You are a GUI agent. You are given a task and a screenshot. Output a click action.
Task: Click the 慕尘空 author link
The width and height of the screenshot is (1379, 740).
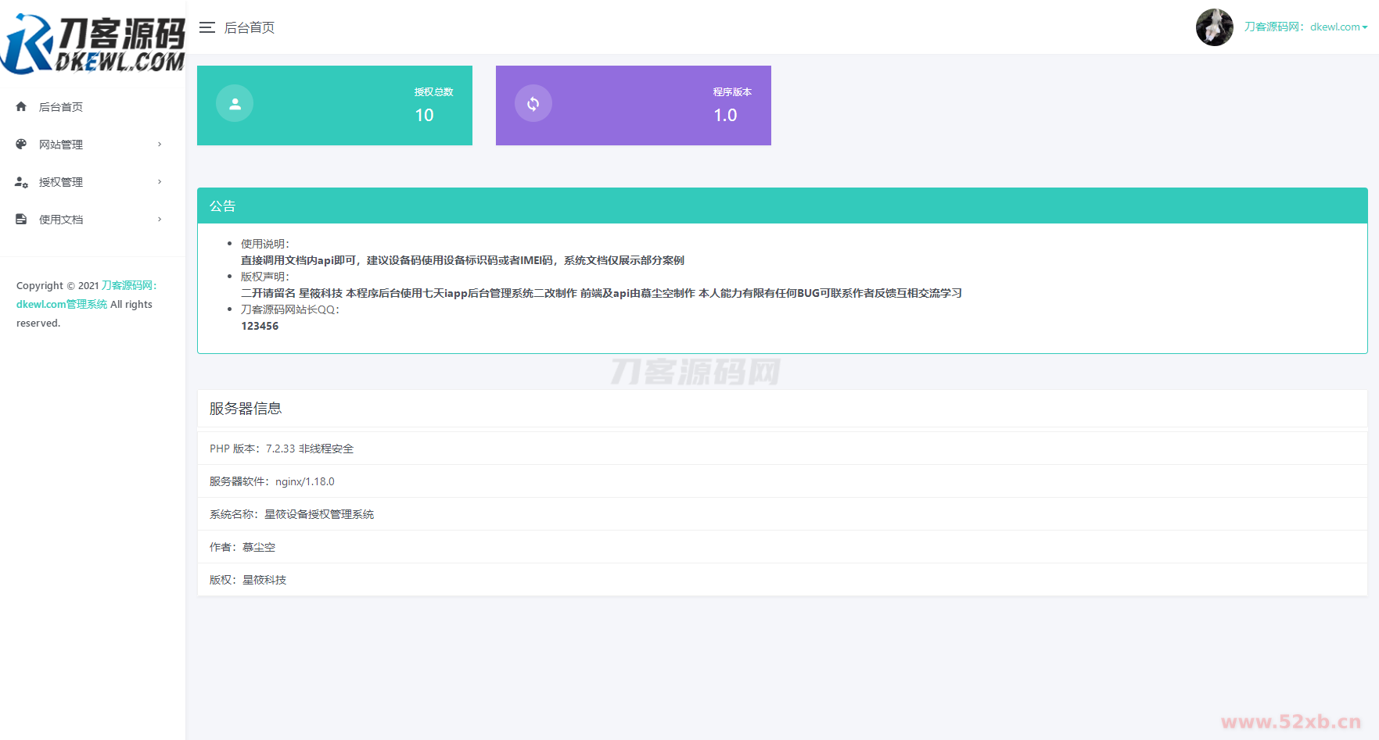pos(259,547)
